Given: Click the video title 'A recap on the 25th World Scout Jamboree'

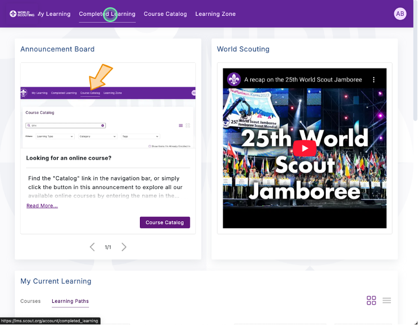Looking at the screenshot, I should 303,80.
